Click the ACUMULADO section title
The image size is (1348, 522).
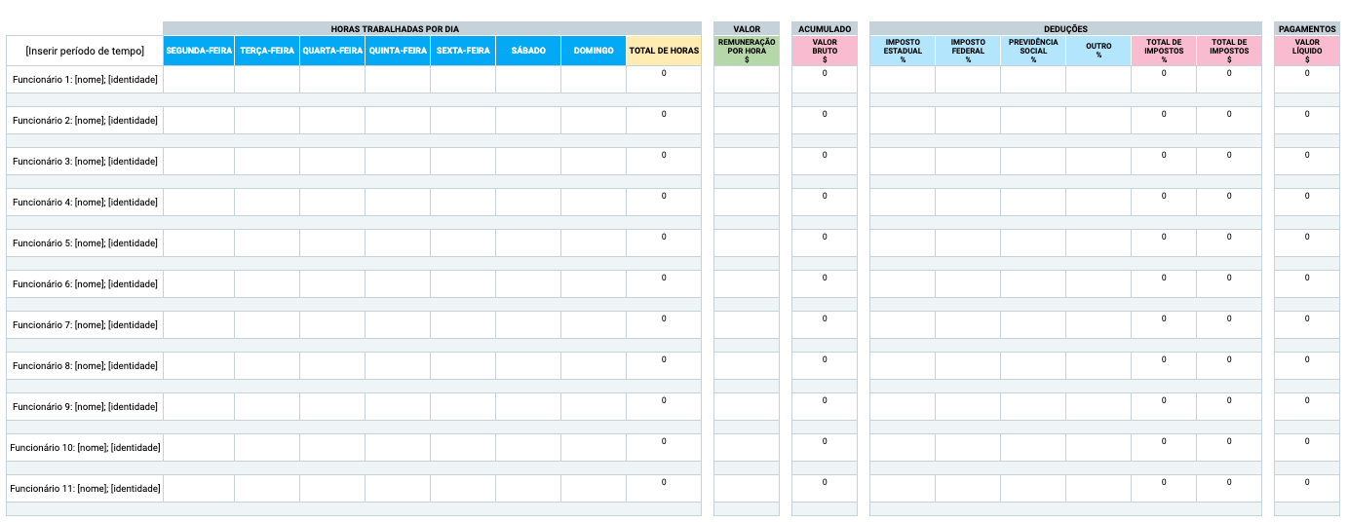pos(825,29)
